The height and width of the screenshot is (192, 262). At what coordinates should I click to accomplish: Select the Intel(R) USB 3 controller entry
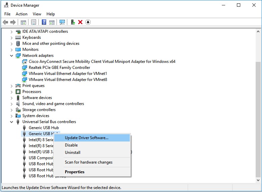pyautogui.click(x=41, y=152)
